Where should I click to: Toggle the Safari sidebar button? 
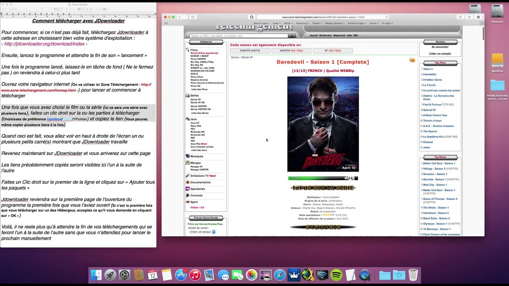pos(193,17)
